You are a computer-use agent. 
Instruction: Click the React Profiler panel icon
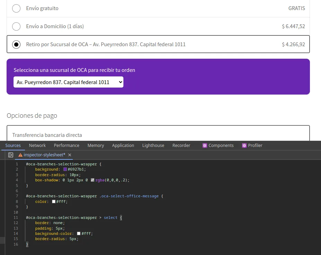coord(244,145)
